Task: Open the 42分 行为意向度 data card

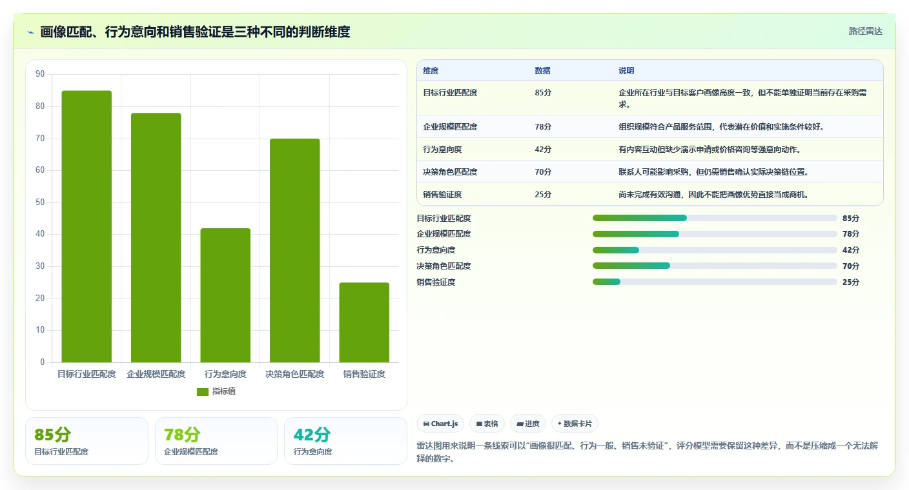Action: 345,441
